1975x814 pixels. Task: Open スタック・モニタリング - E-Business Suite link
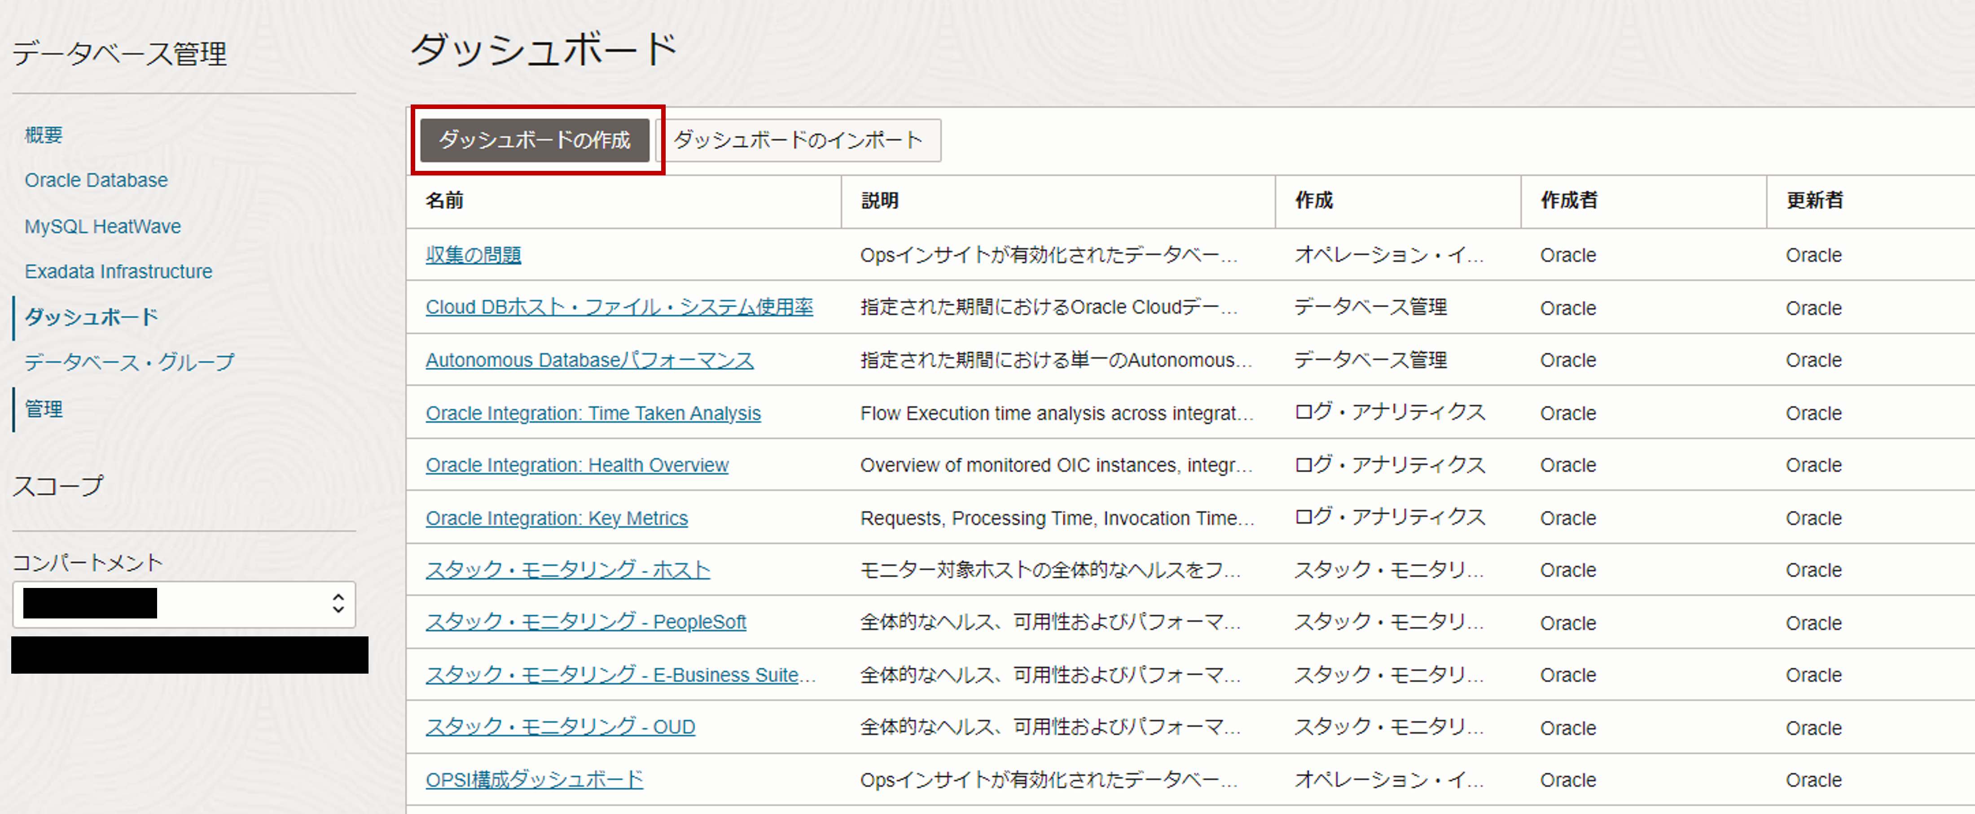click(x=620, y=675)
